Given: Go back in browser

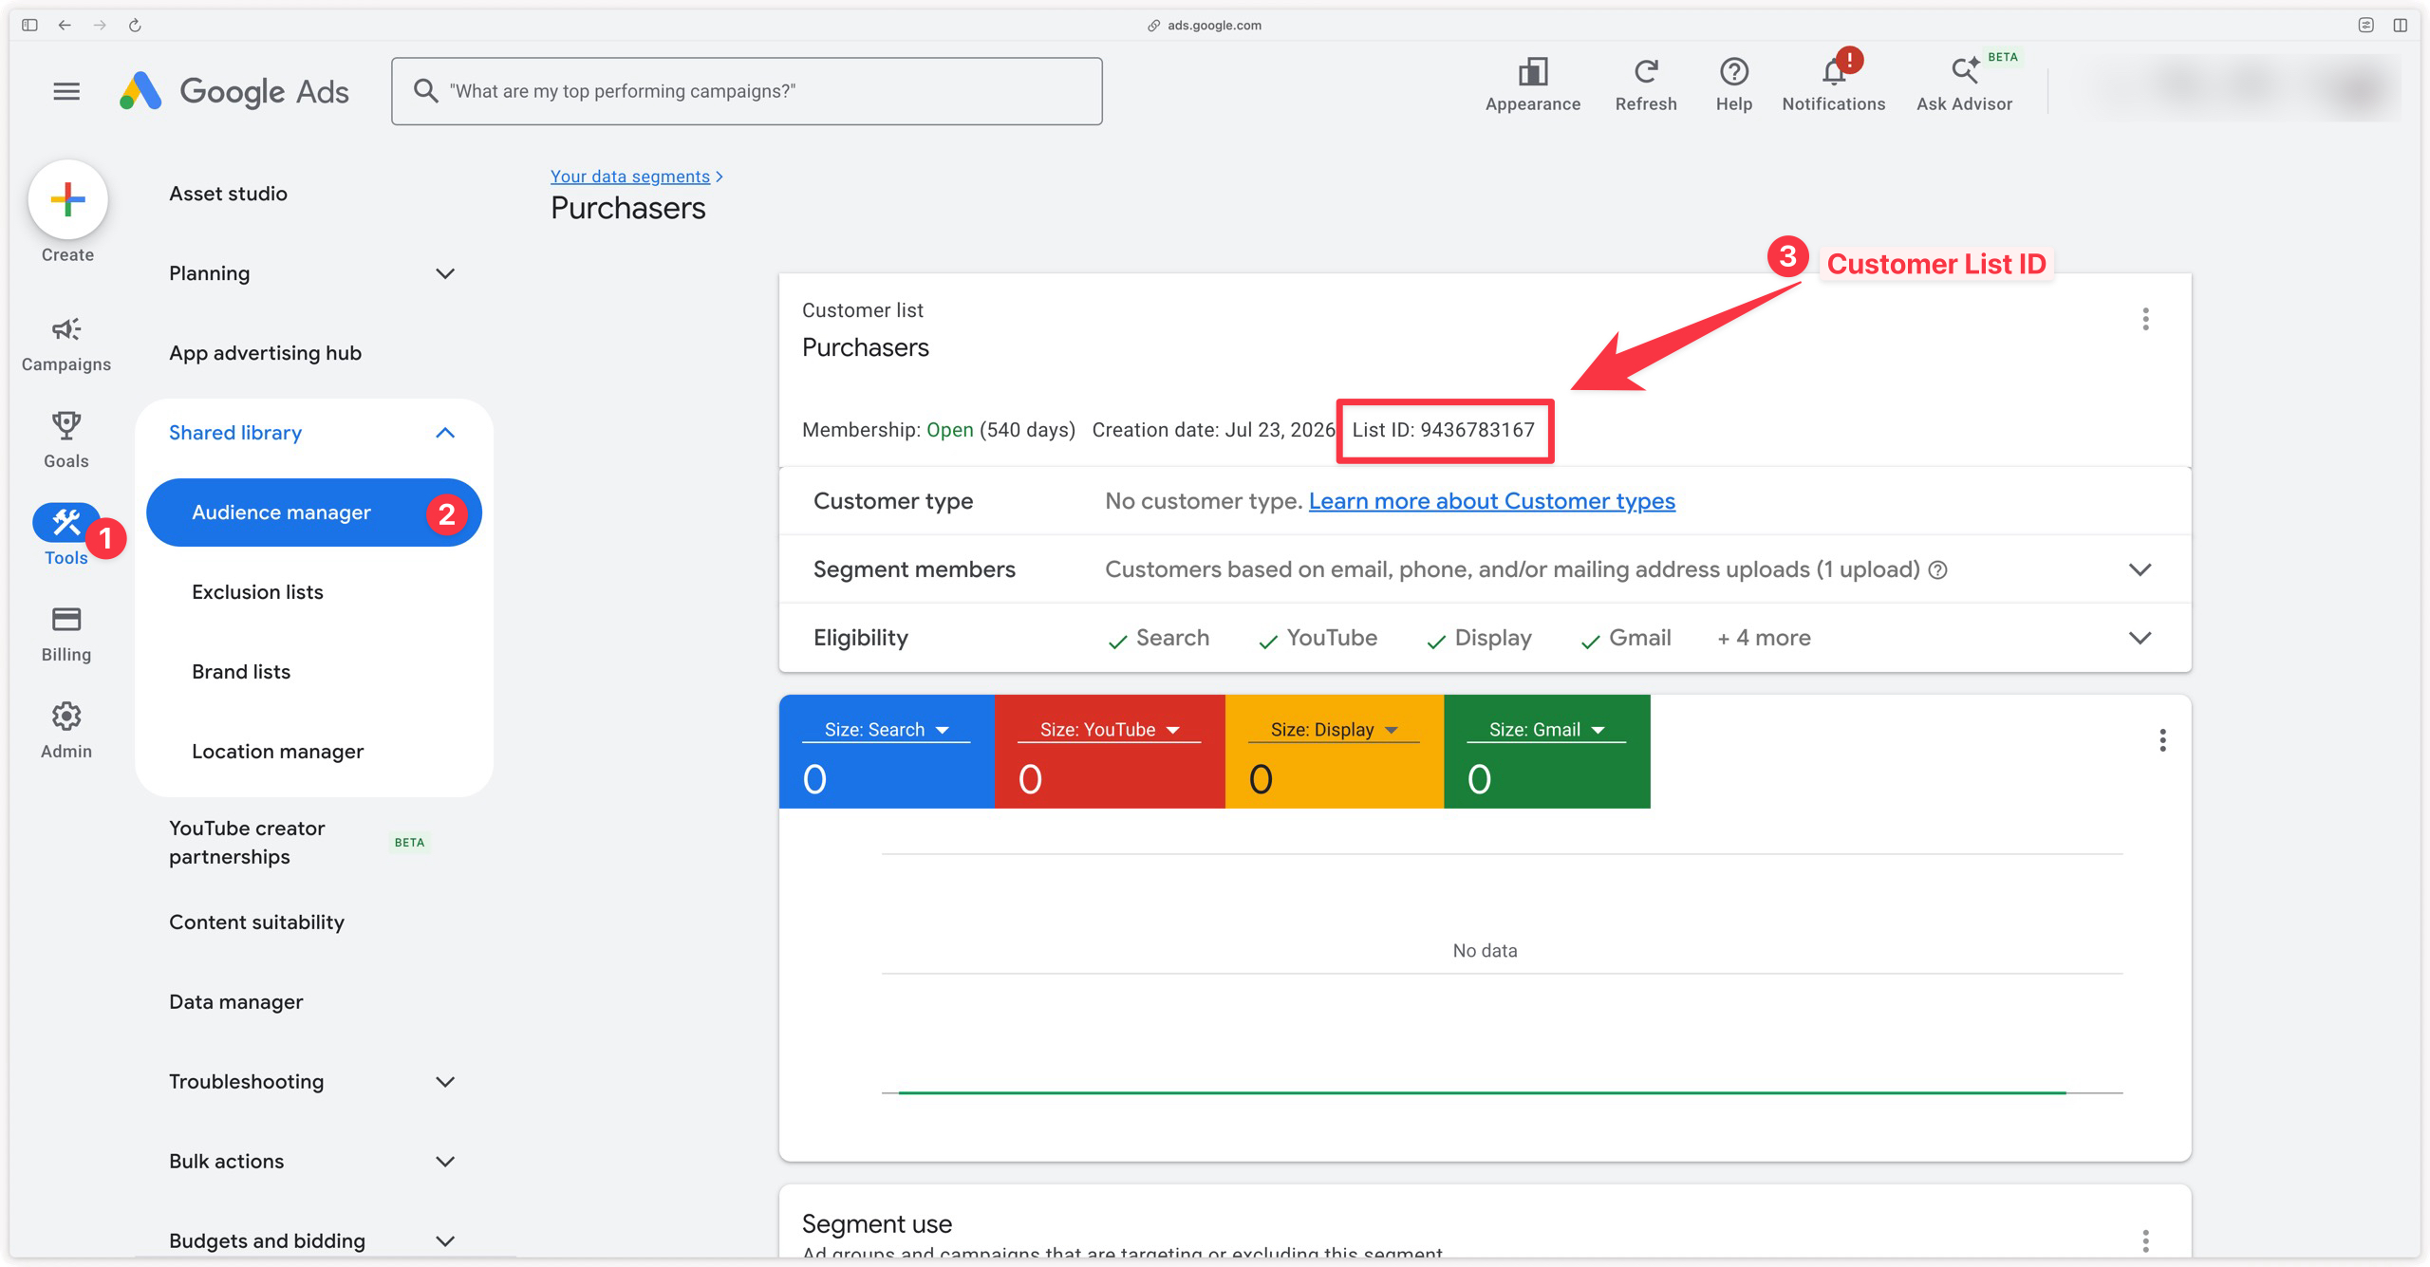Looking at the screenshot, I should click(65, 25).
